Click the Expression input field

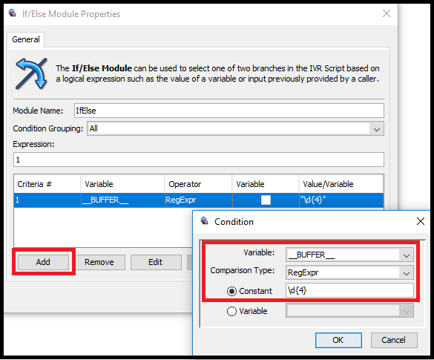(x=199, y=160)
